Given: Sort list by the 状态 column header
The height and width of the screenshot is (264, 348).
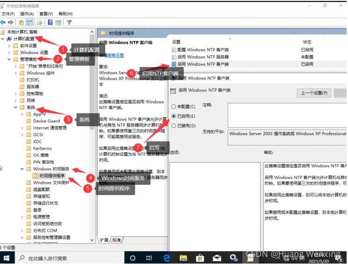Looking at the screenshot, I should point(307,42).
